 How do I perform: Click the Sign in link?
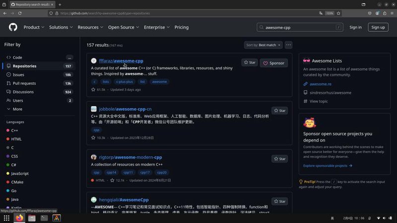(x=355, y=27)
